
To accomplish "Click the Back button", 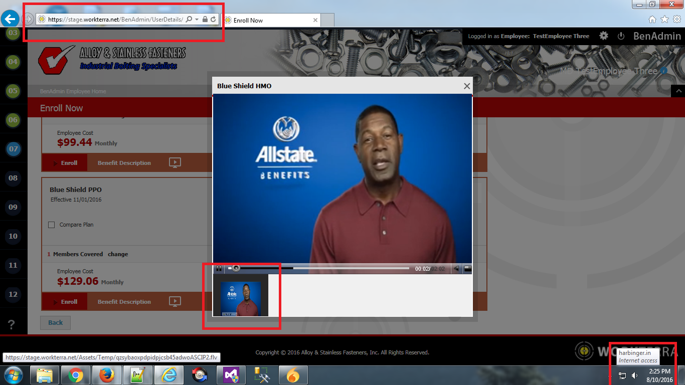I will 55,322.
